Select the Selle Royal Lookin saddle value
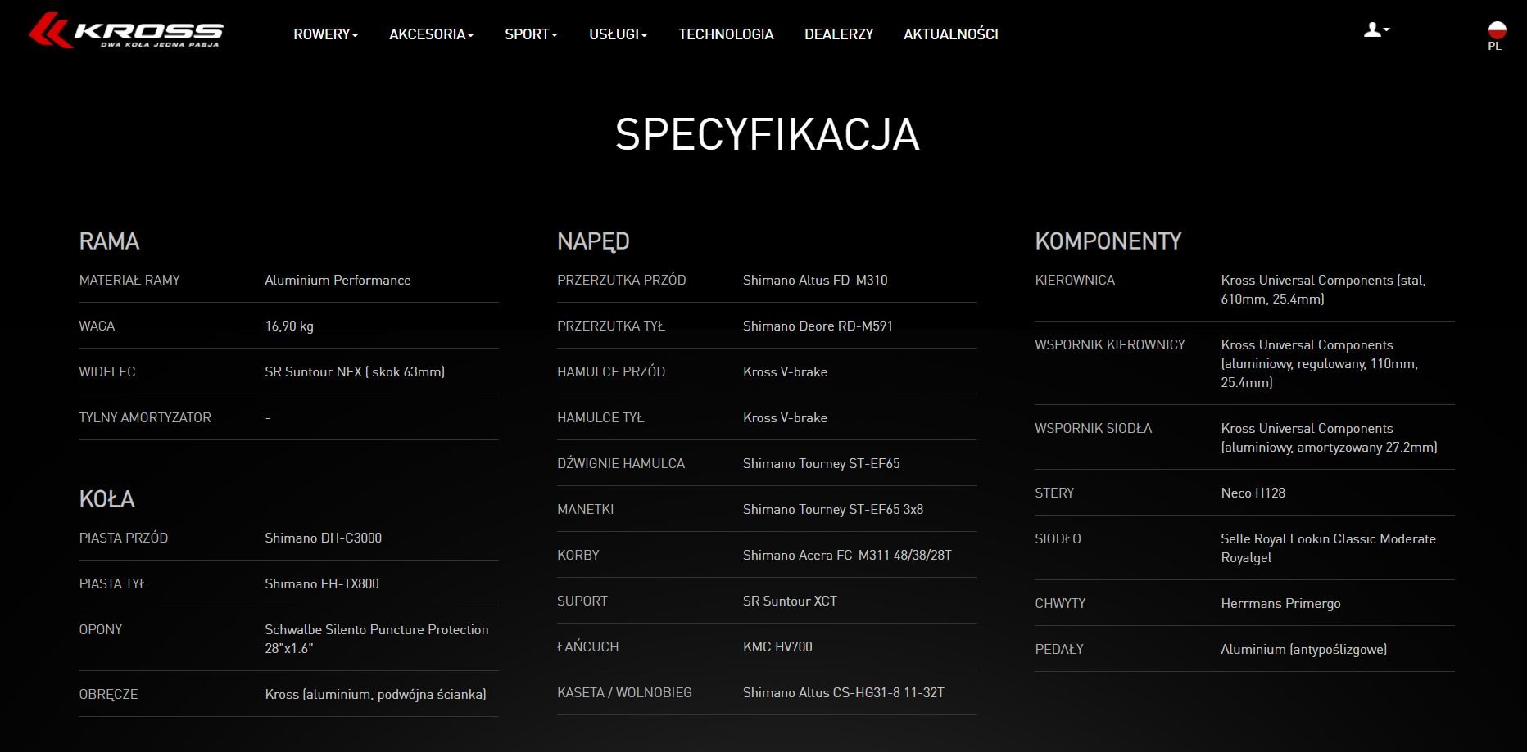 click(x=1328, y=548)
